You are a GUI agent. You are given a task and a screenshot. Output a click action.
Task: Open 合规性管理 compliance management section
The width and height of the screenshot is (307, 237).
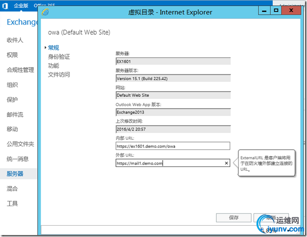(21, 70)
